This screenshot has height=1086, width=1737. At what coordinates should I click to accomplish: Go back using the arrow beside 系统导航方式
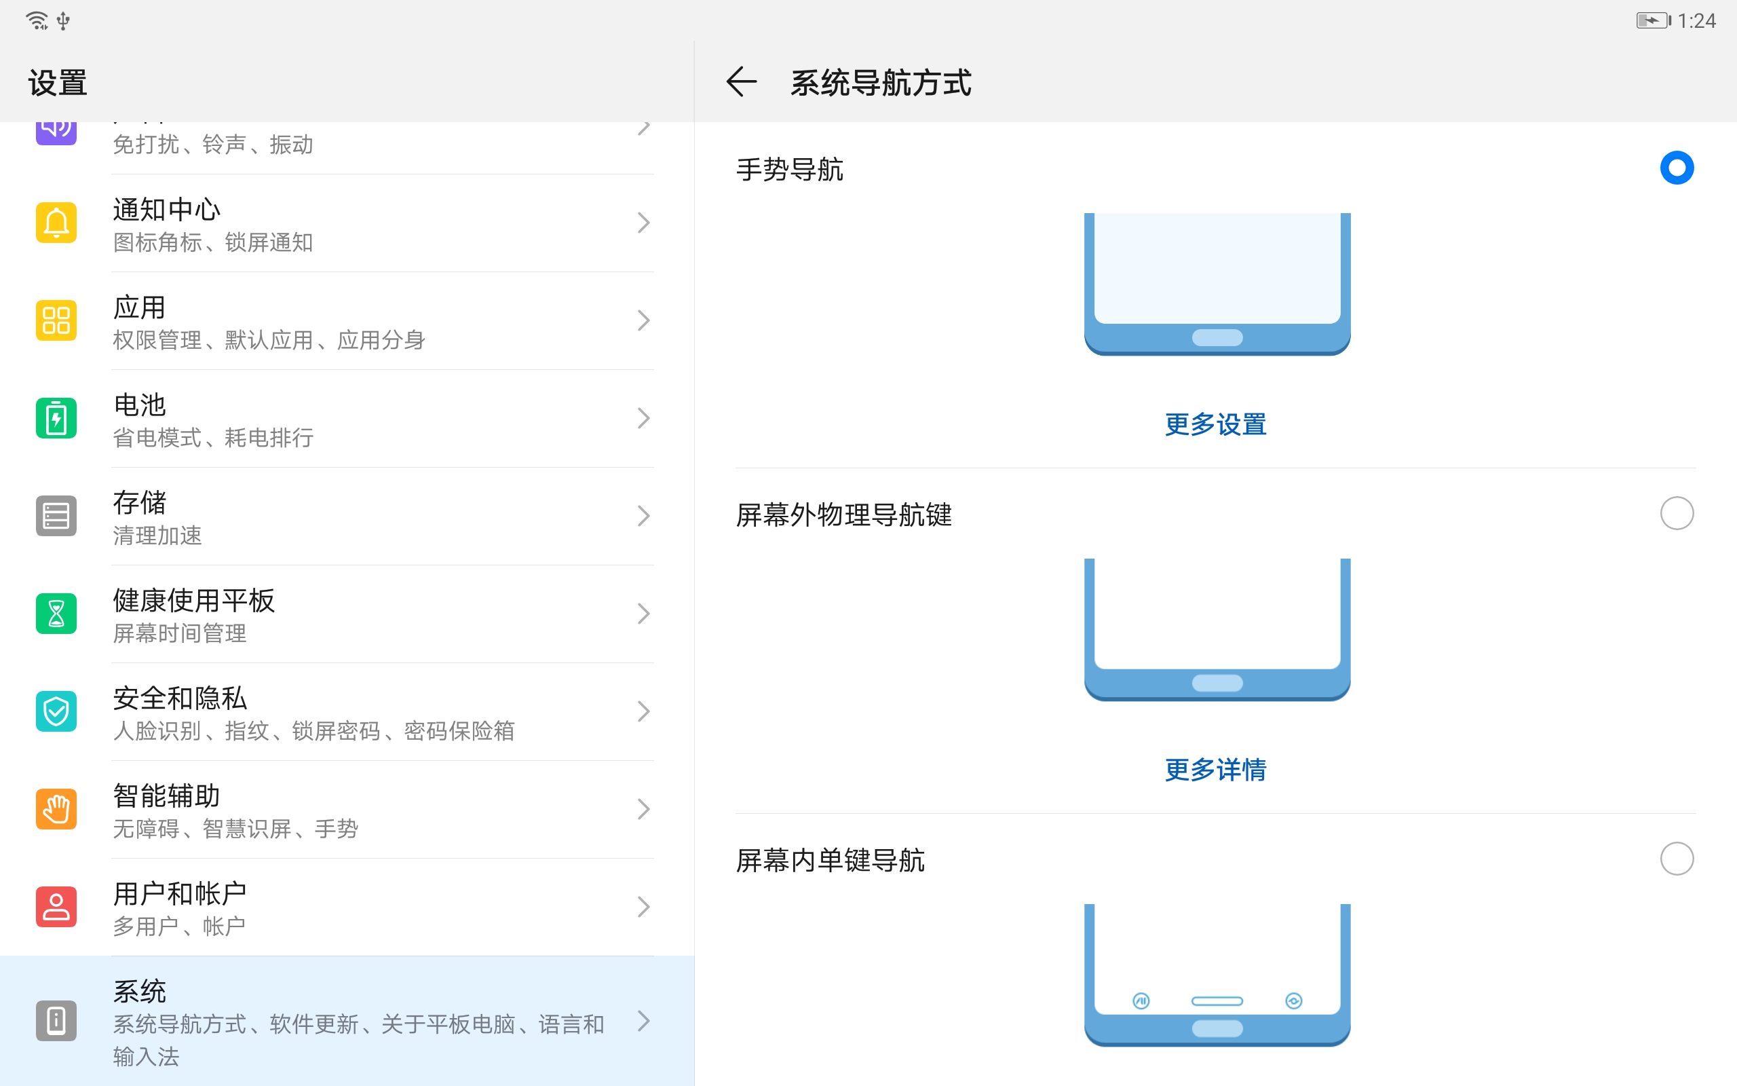tap(742, 81)
